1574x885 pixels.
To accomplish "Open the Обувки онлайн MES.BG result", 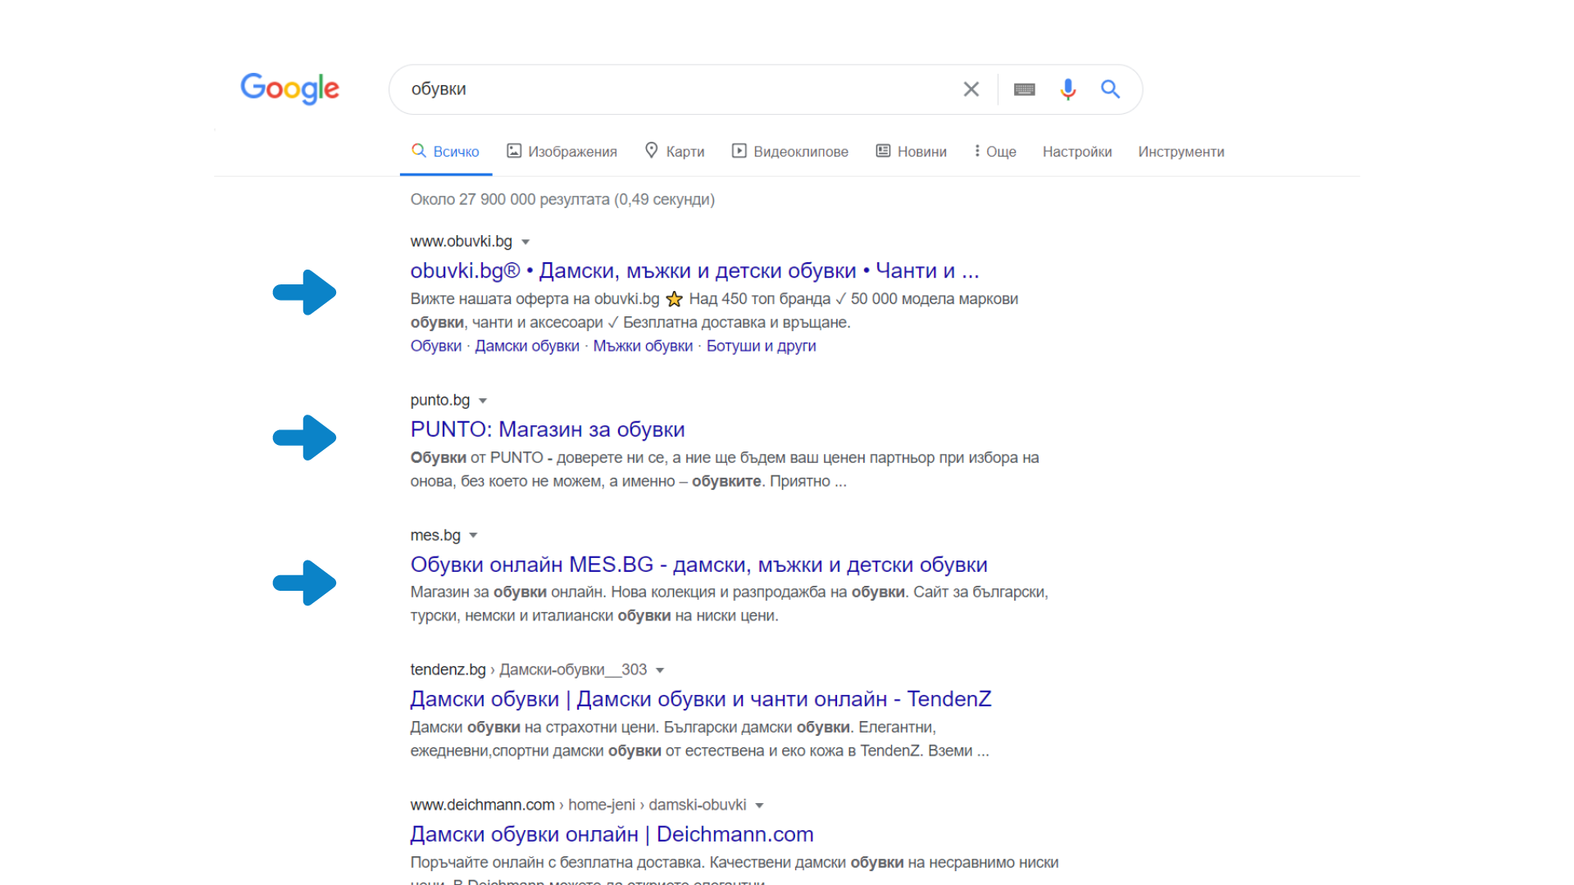I will coord(698,565).
